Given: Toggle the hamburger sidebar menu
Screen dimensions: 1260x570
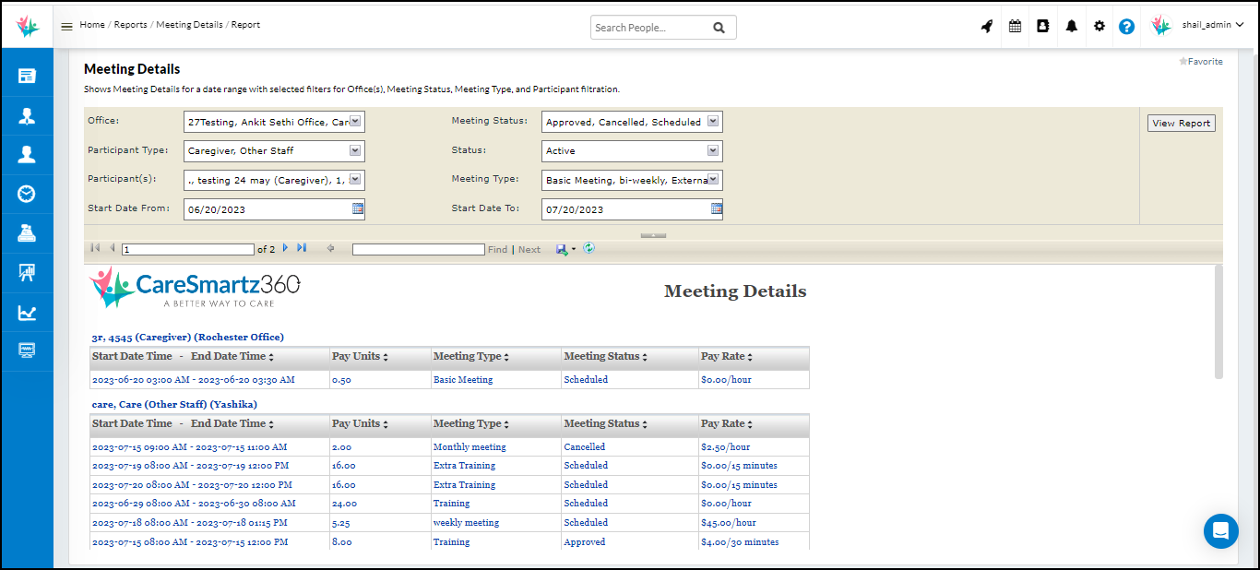Looking at the screenshot, I should click(x=66, y=26).
